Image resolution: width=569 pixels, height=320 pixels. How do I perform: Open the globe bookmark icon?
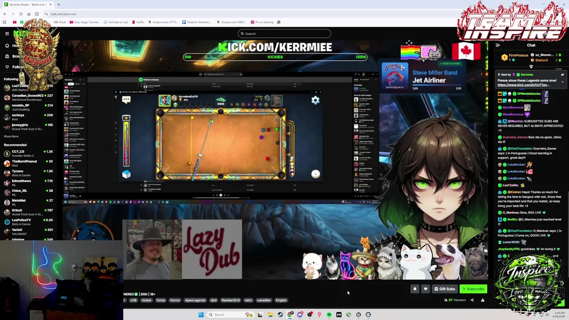coord(279,22)
